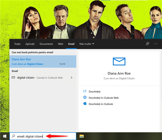Screen dimensions: 162x140
Task: Click Diana Ann Roe name in preview pane
Action: 119,73
